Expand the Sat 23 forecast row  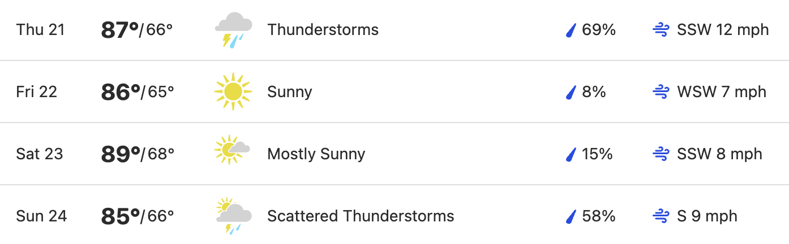coord(394,154)
